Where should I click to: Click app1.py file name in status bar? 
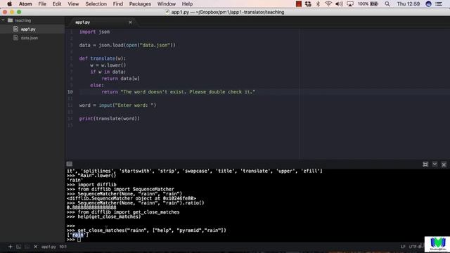(x=49, y=247)
